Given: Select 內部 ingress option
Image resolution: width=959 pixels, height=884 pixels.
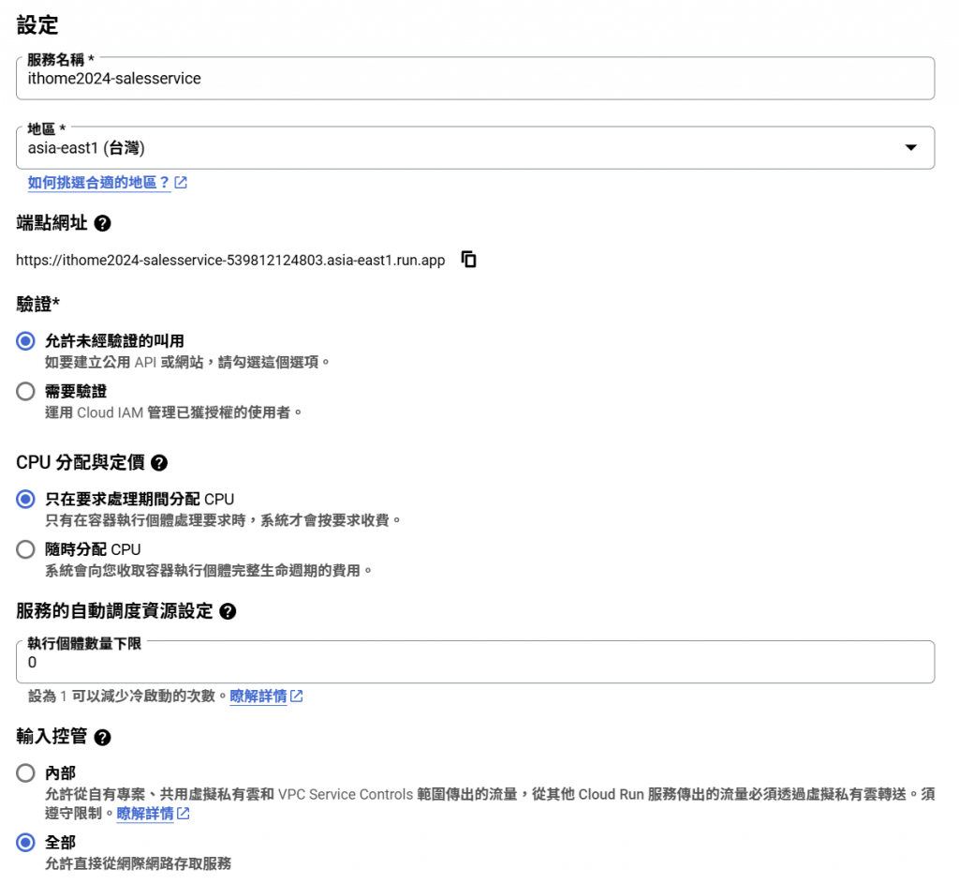Looking at the screenshot, I should [25, 773].
